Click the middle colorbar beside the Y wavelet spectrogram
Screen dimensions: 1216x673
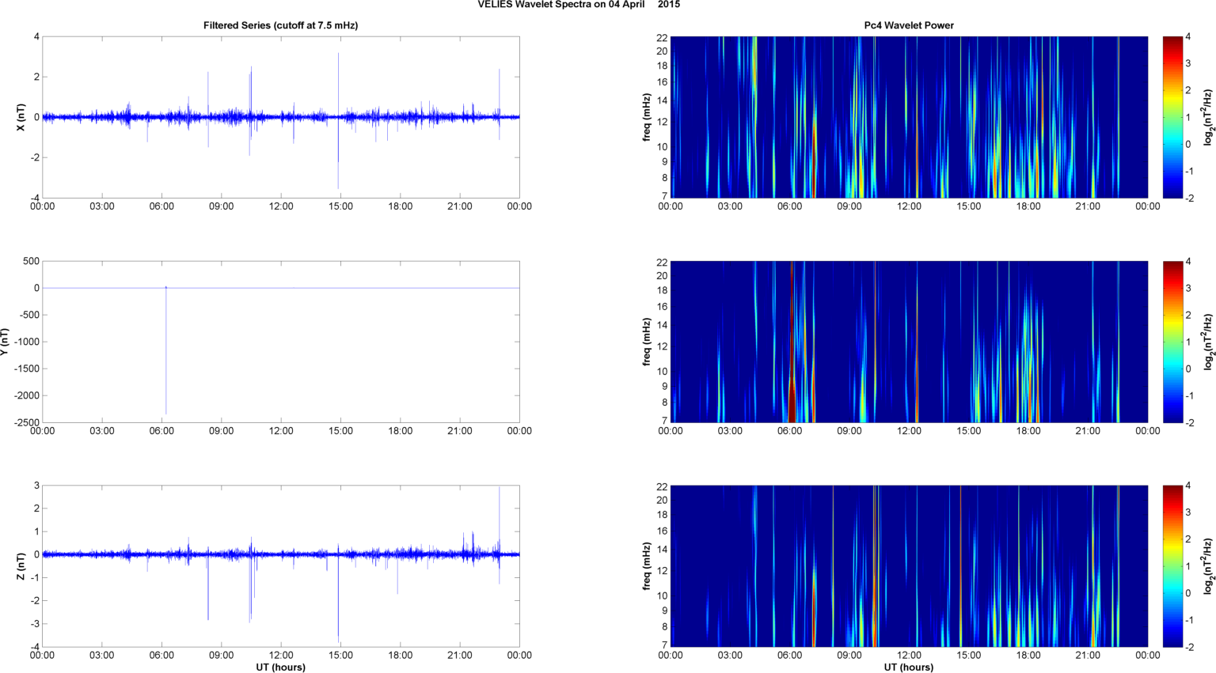[1172, 342]
